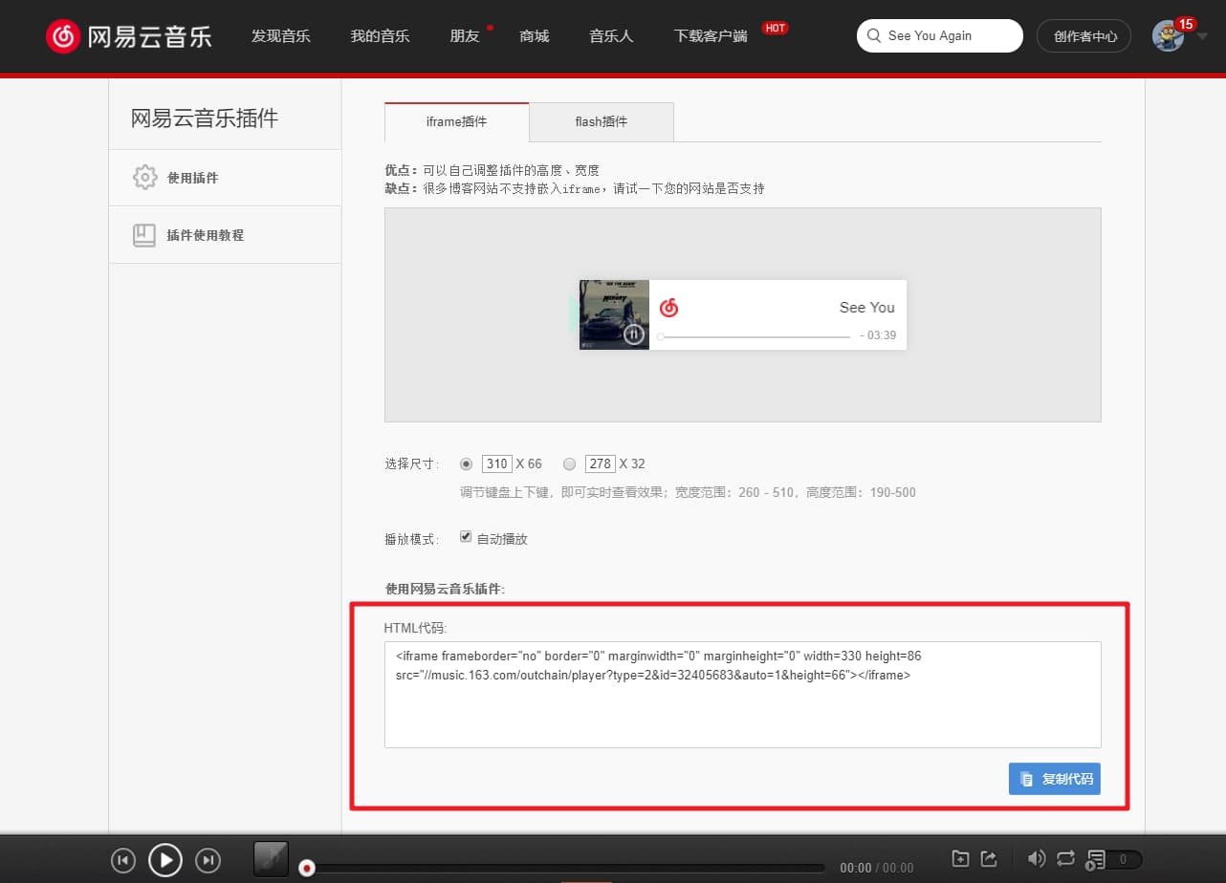Click the bottom player album thumbnail
Image resolution: width=1226 pixels, height=883 pixels.
click(x=271, y=859)
